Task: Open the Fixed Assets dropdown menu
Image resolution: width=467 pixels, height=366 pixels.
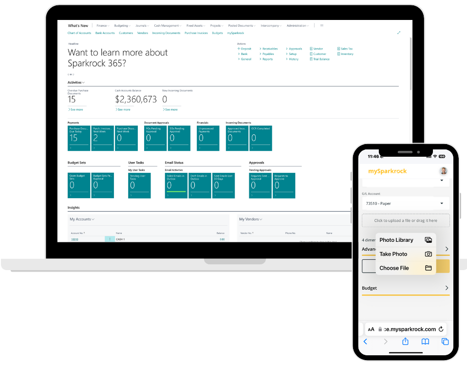Action: [x=196, y=26]
